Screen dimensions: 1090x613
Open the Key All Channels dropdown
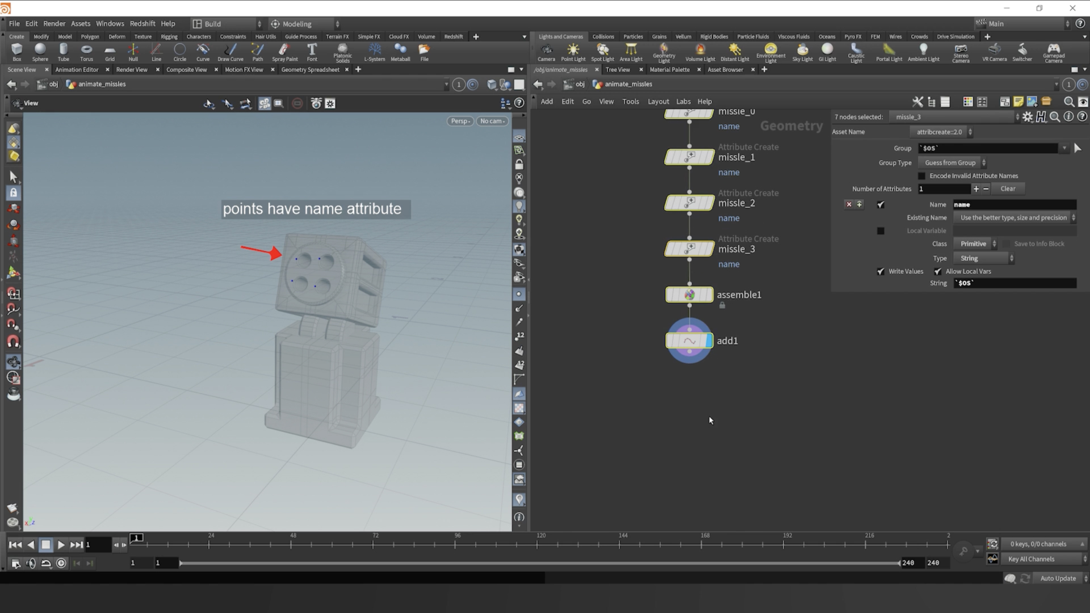[x=1044, y=559]
